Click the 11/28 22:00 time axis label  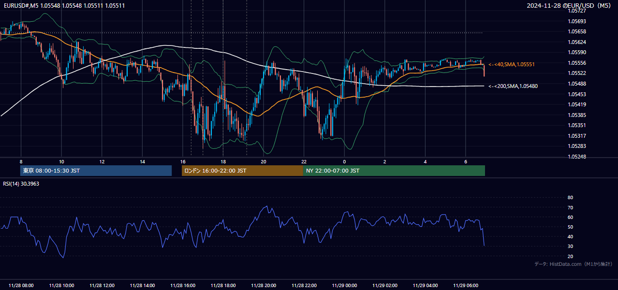304,285
